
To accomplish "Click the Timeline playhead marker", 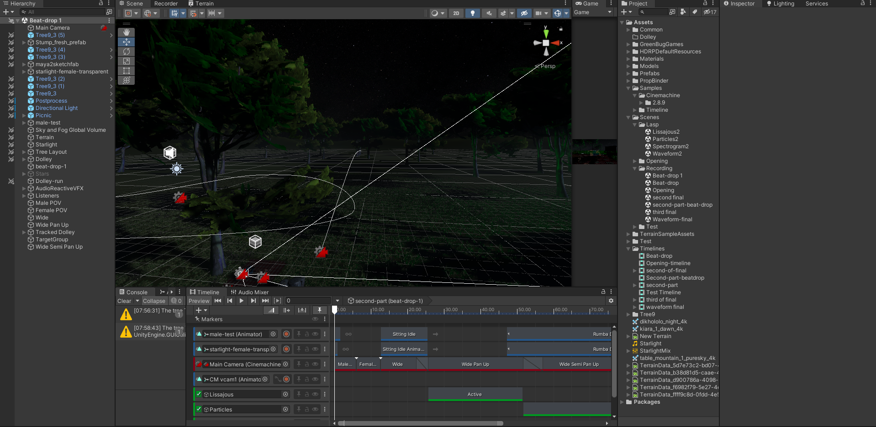I will (335, 310).
